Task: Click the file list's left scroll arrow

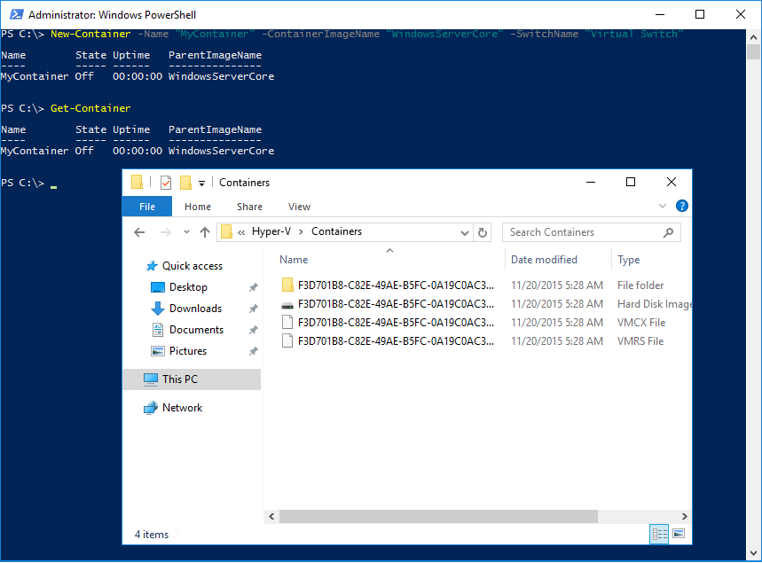Action: point(271,517)
